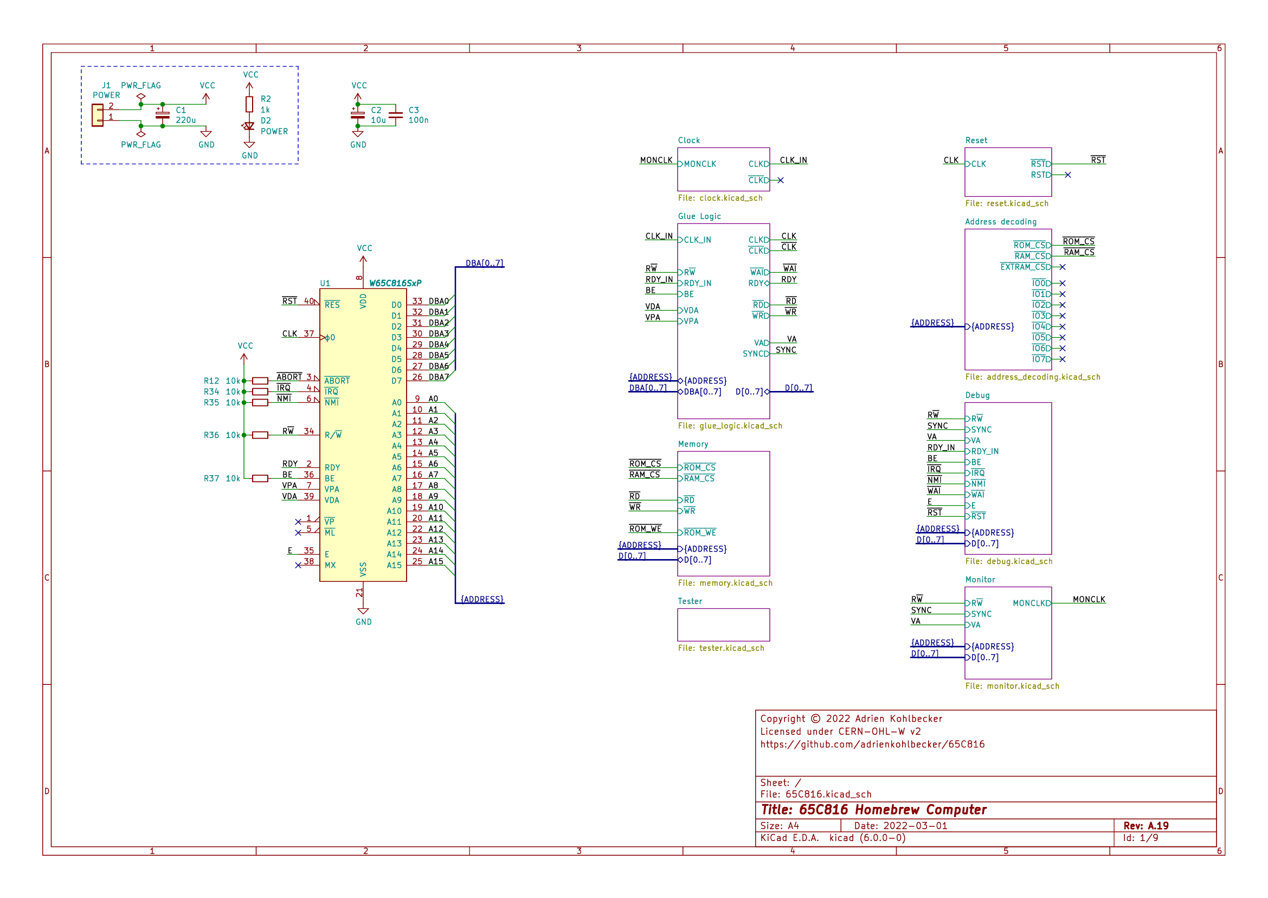Screen dimensions: 1268x898
Task: Click 'File: address_decoding.kicad_sch' text
Action: 1032,377
